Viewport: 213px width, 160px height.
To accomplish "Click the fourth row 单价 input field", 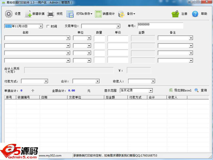I will tap(118, 60).
